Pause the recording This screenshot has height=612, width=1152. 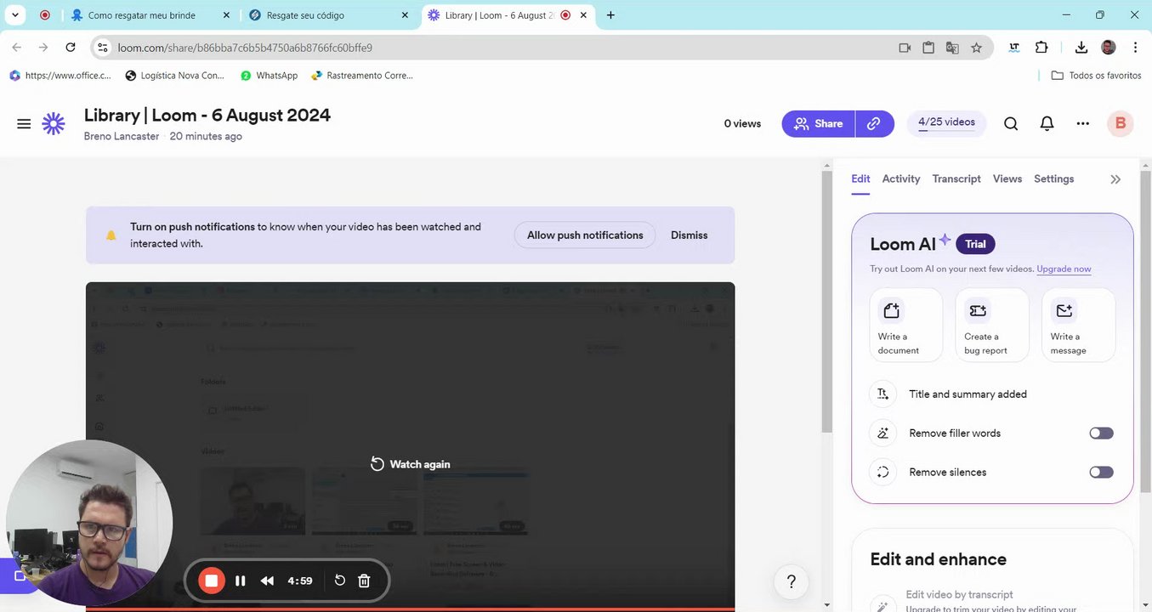(x=241, y=581)
